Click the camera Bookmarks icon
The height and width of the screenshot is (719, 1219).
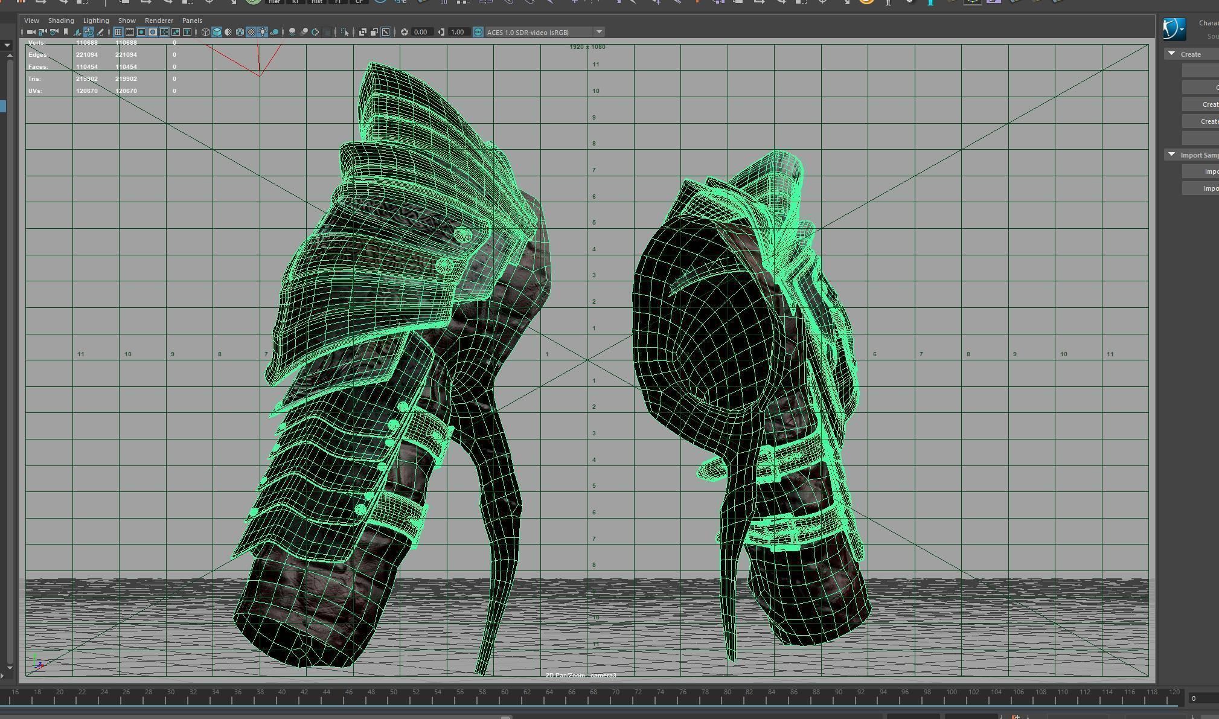point(65,32)
